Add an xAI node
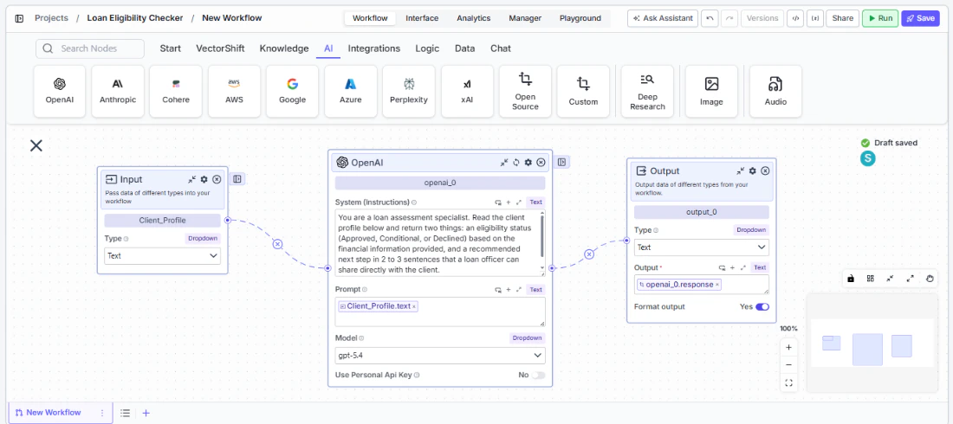Screen dimensions: 953x424 [x=467, y=91]
